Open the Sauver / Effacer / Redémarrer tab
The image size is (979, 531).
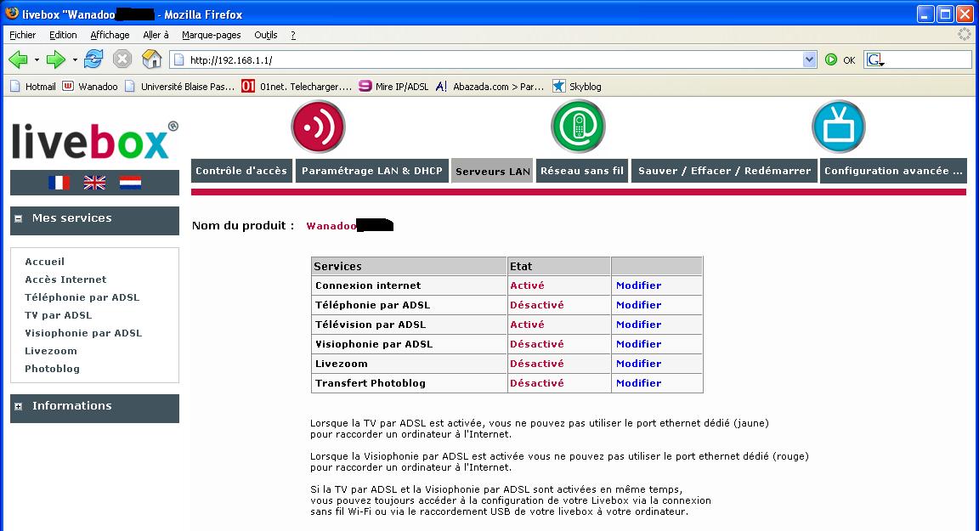pos(724,170)
